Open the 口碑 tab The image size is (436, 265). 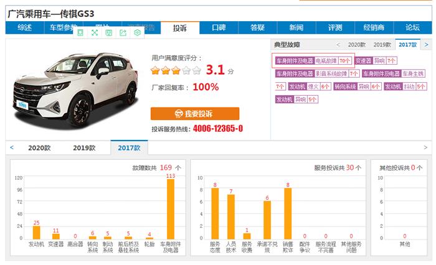coord(219,27)
